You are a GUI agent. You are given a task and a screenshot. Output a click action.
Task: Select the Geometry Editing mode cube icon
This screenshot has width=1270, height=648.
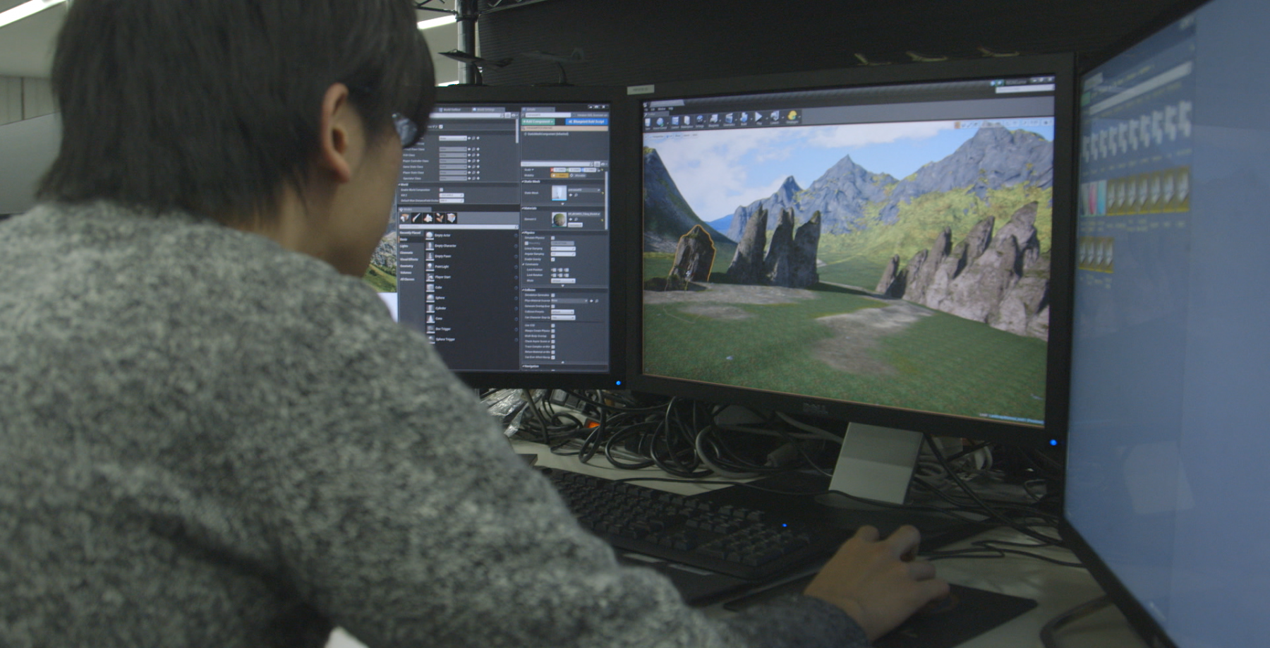tap(451, 218)
